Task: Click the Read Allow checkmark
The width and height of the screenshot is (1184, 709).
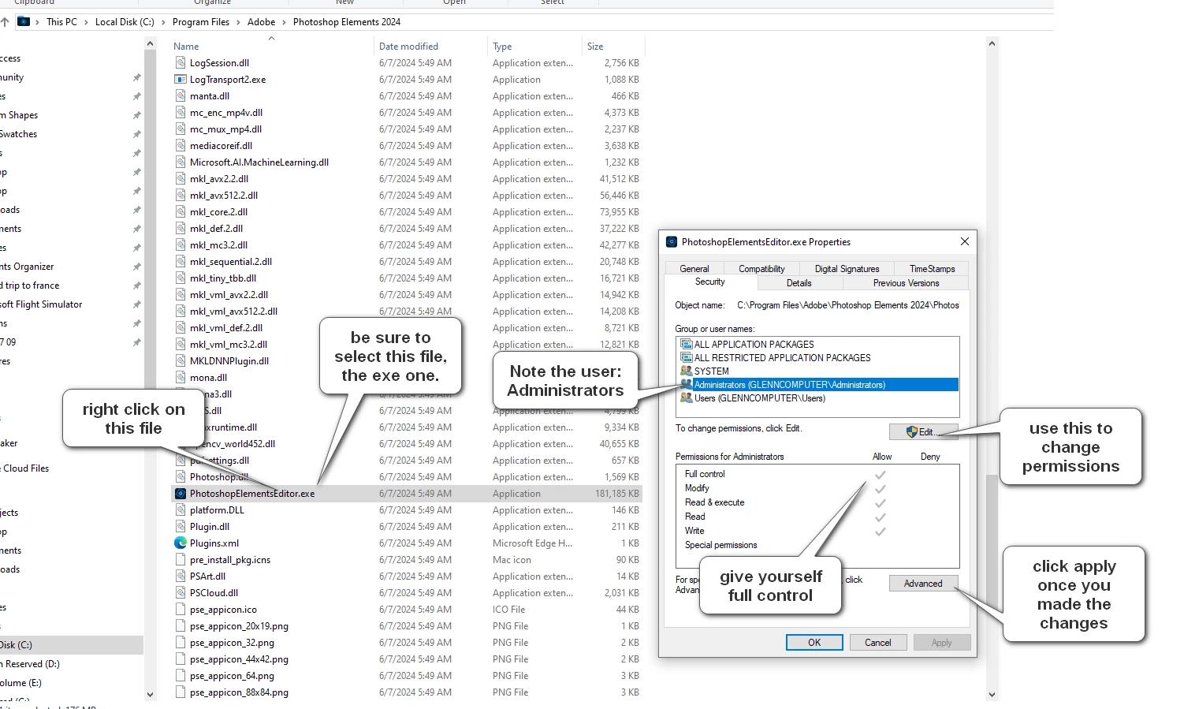Action: [x=881, y=517]
